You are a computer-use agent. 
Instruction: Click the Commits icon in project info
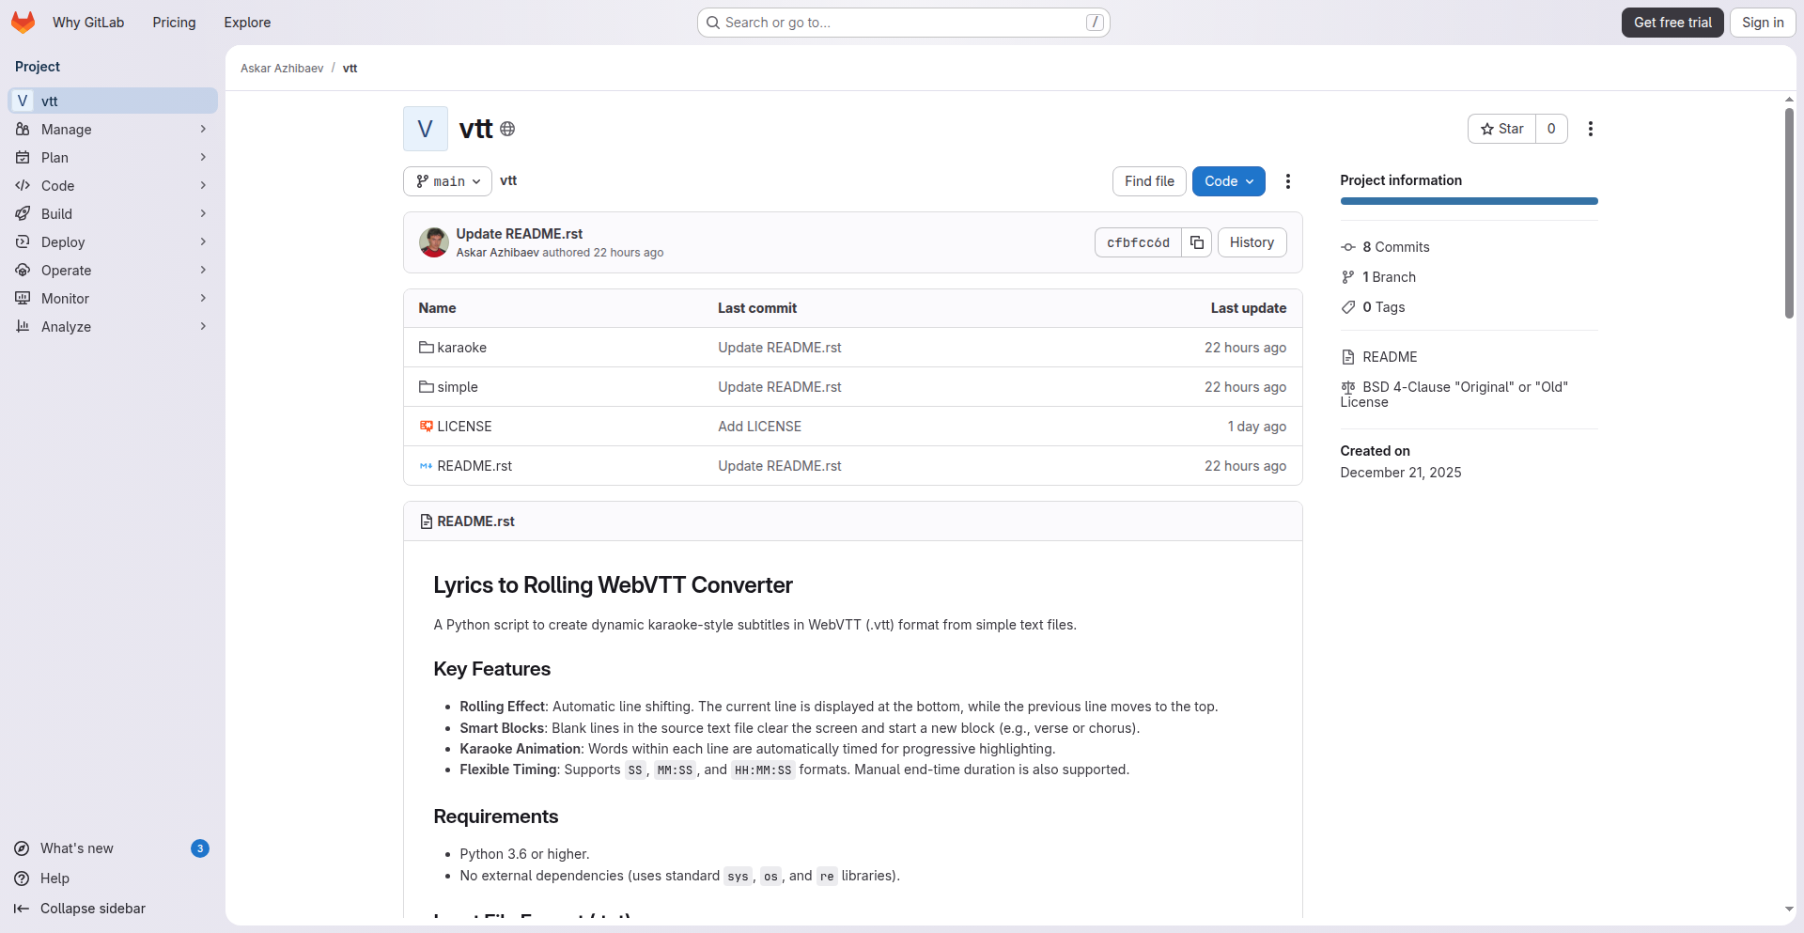coord(1348,247)
